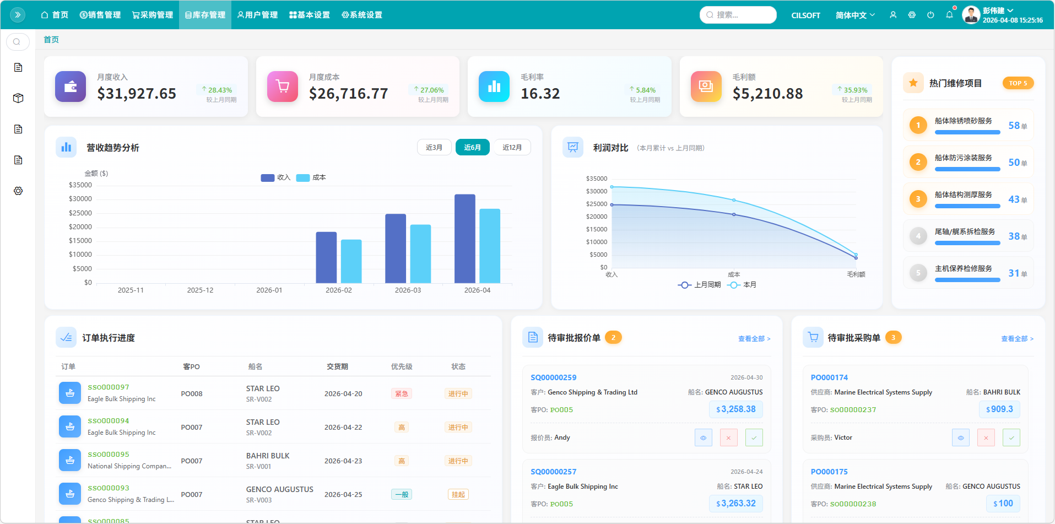The image size is (1055, 524).
Task: Open the 库存管理 menu
Action: pyautogui.click(x=205, y=15)
